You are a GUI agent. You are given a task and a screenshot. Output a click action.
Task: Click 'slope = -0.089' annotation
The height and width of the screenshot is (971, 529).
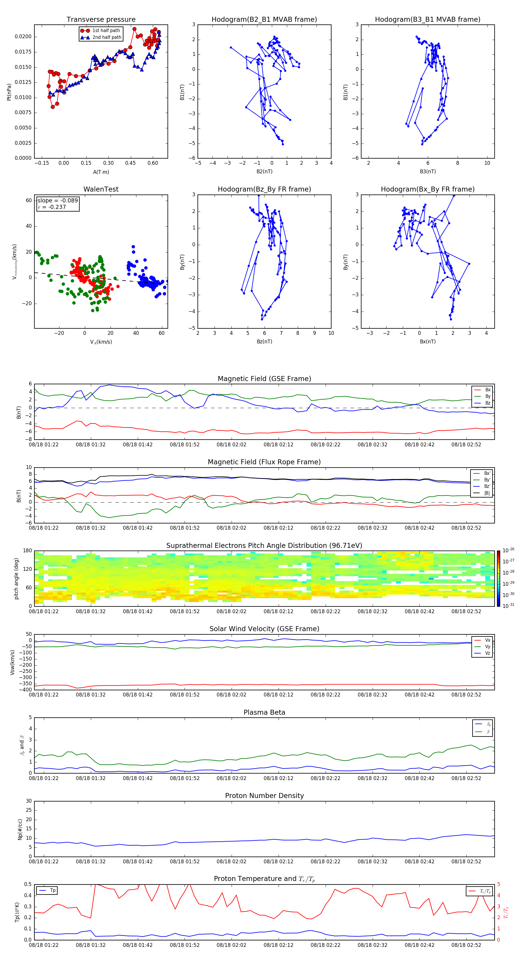click(58, 201)
